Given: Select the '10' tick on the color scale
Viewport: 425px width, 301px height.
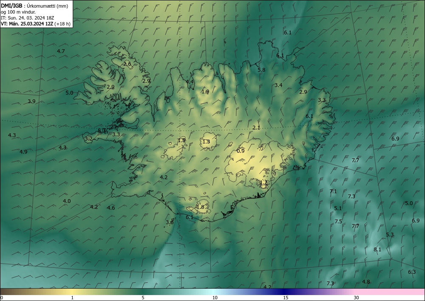Looking at the screenshot, I should [215, 298].
